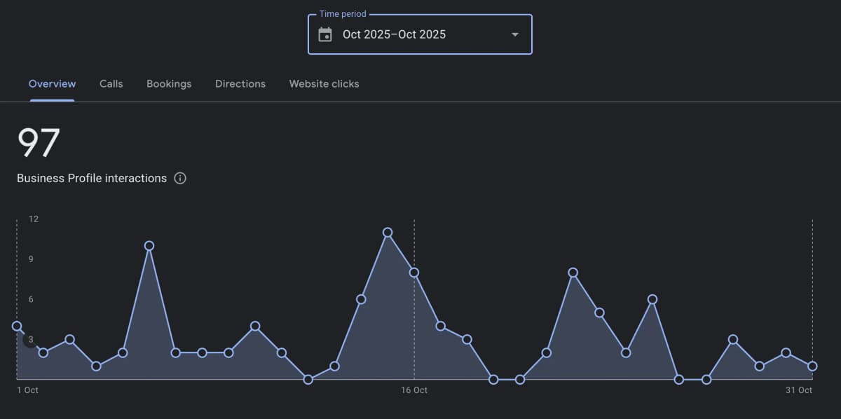
Task: Select the final data point near 31 Oct
Action: [814, 366]
